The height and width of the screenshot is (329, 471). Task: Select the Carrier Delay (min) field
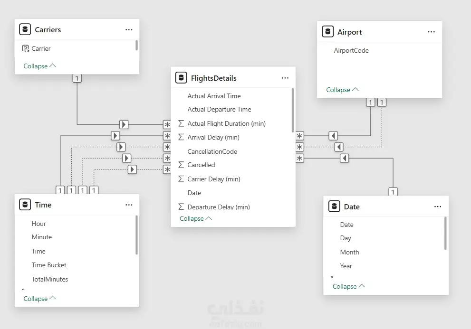tap(214, 179)
